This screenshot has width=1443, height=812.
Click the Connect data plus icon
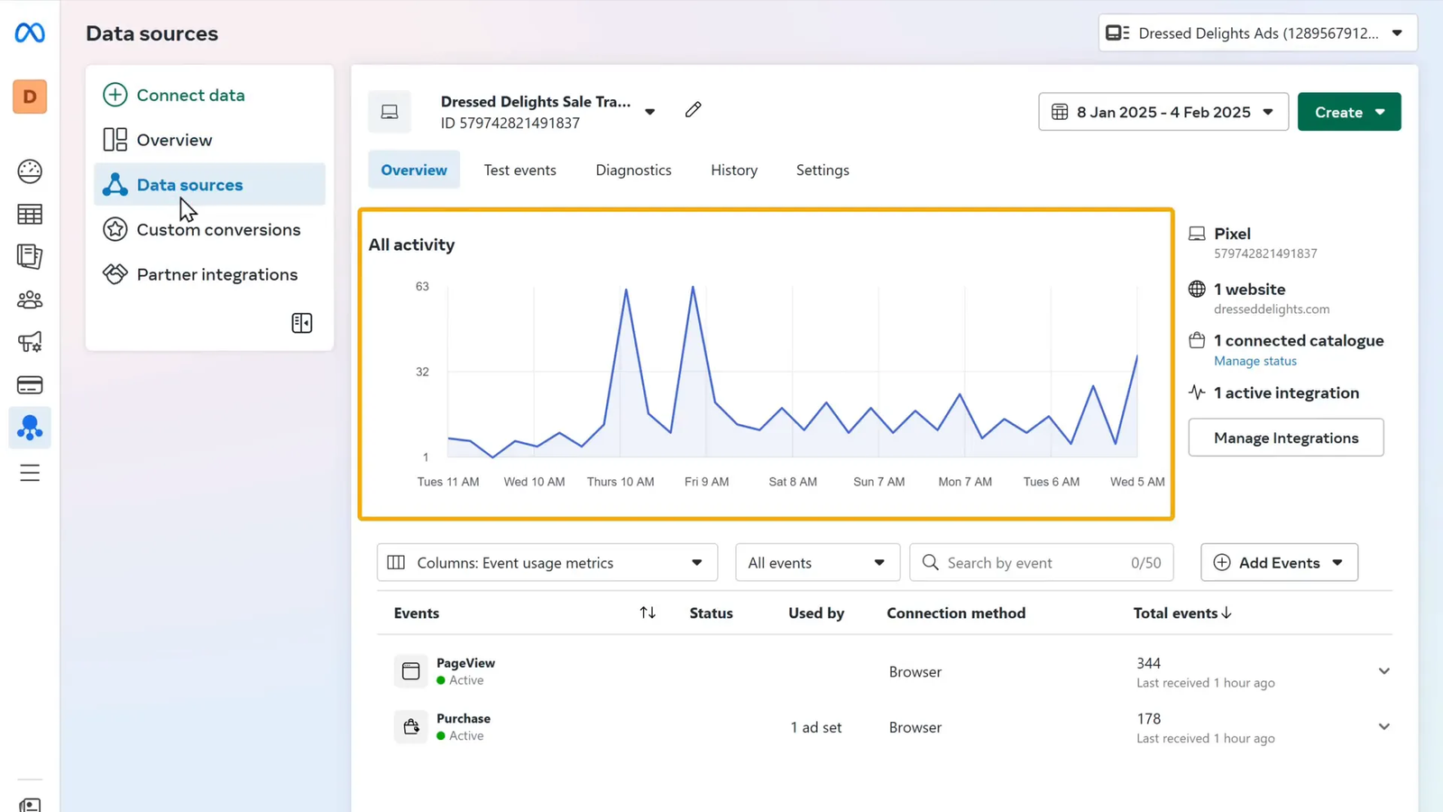pos(115,95)
